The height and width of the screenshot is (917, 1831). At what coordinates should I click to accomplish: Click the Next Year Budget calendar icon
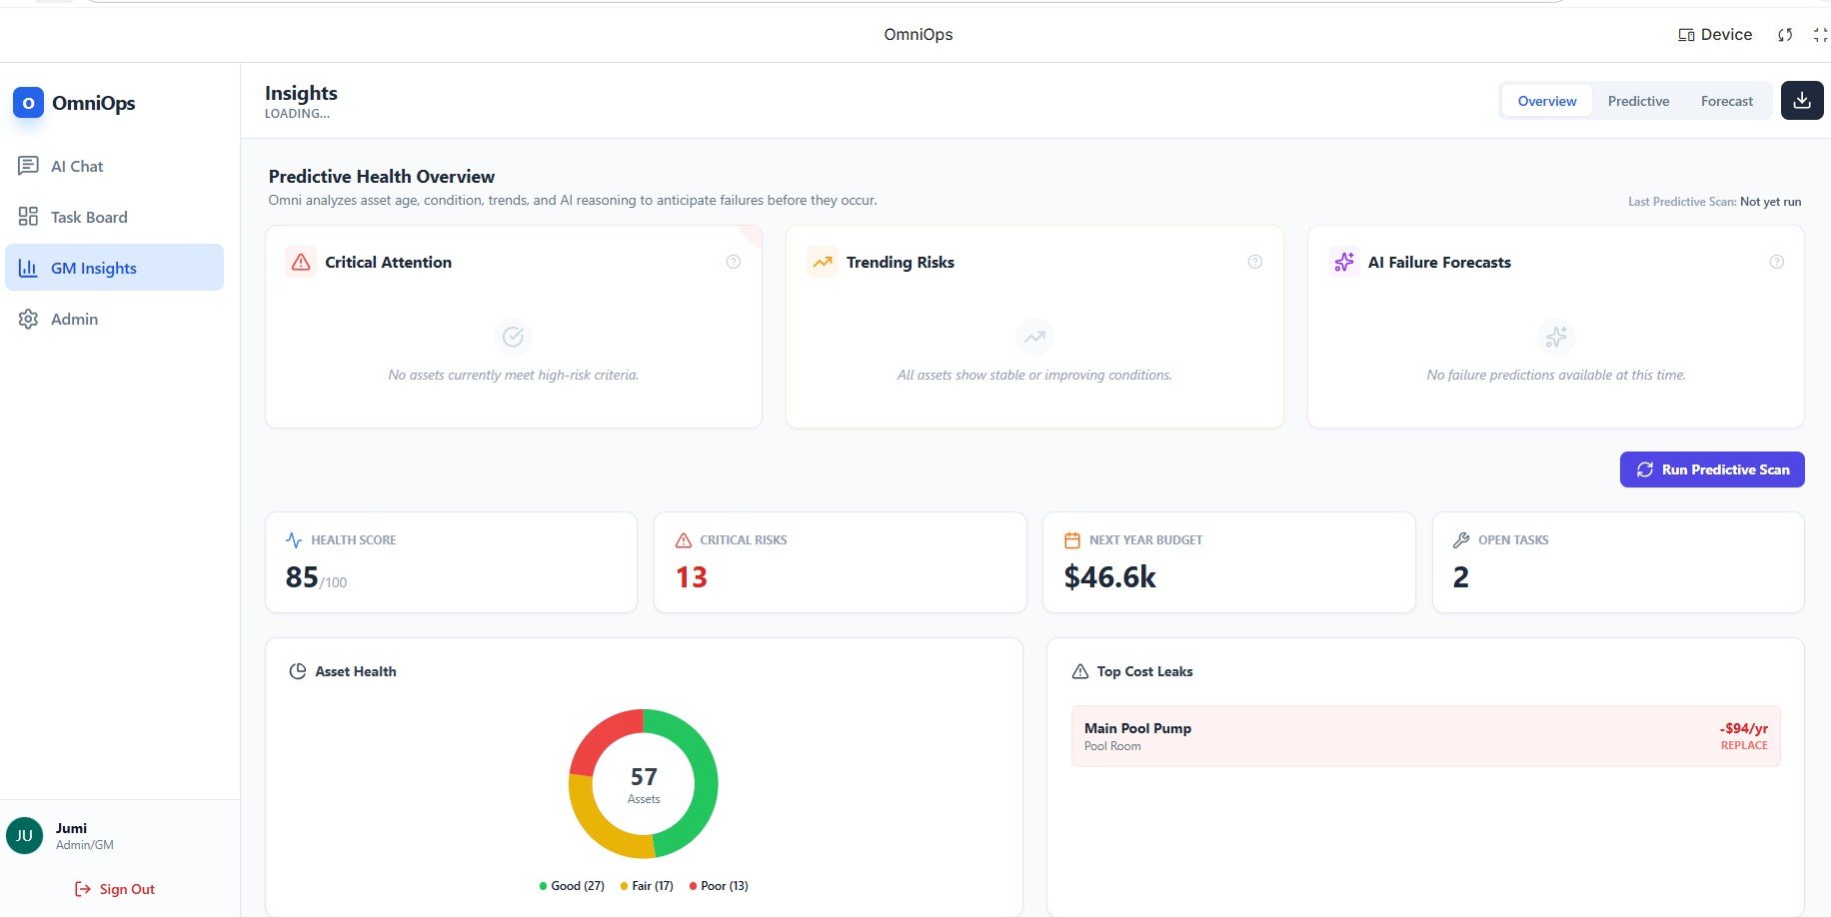(x=1072, y=540)
